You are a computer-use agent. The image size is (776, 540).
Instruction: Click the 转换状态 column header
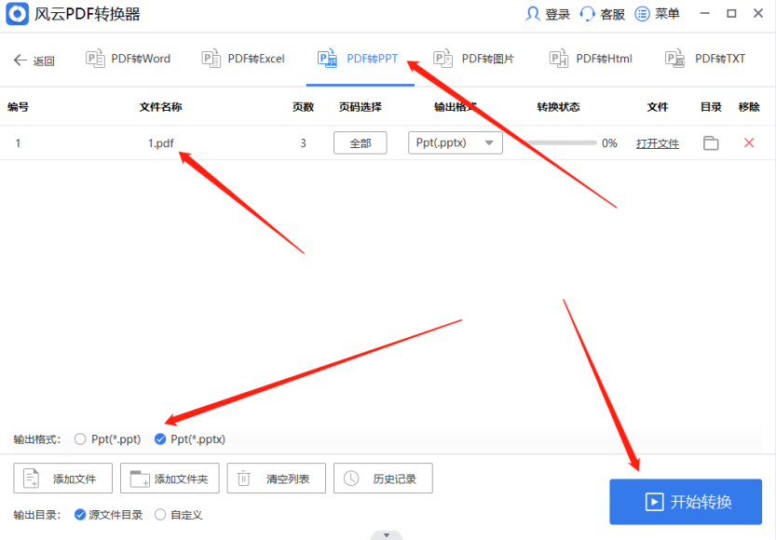[x=559, y=107]
